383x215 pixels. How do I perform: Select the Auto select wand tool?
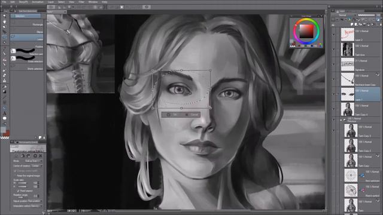pos(4,42)
